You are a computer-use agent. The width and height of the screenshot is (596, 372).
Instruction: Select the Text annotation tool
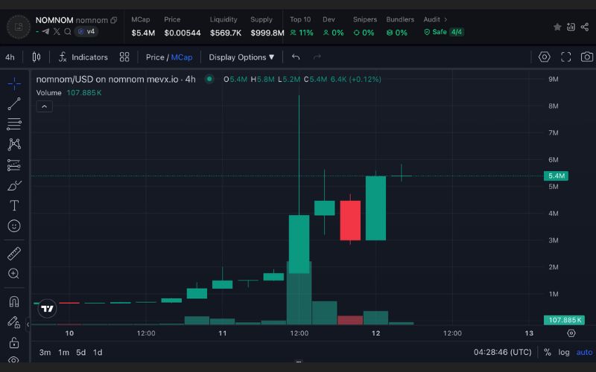click(x=14, y=205)
